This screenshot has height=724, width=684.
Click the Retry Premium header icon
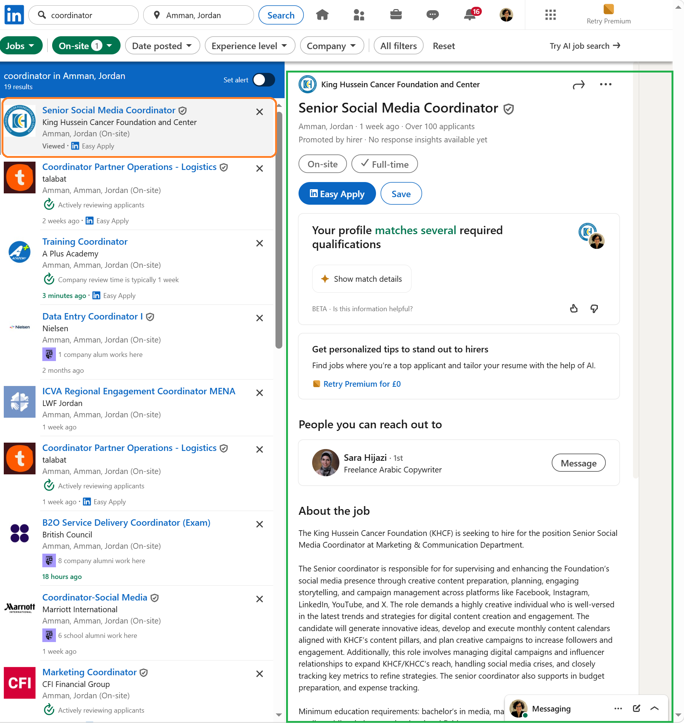(608, 9)
